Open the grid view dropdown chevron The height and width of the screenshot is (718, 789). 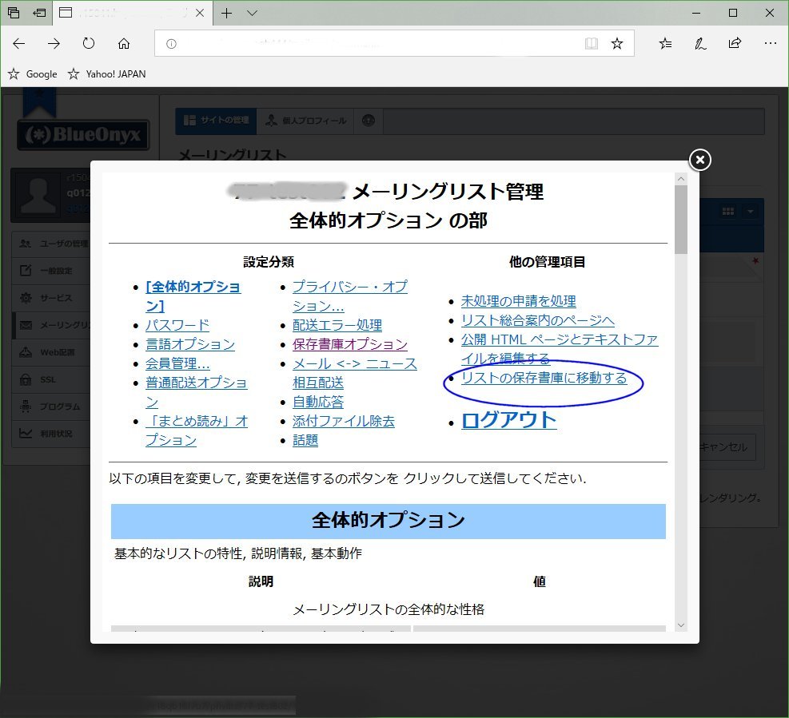coord(749,210)
